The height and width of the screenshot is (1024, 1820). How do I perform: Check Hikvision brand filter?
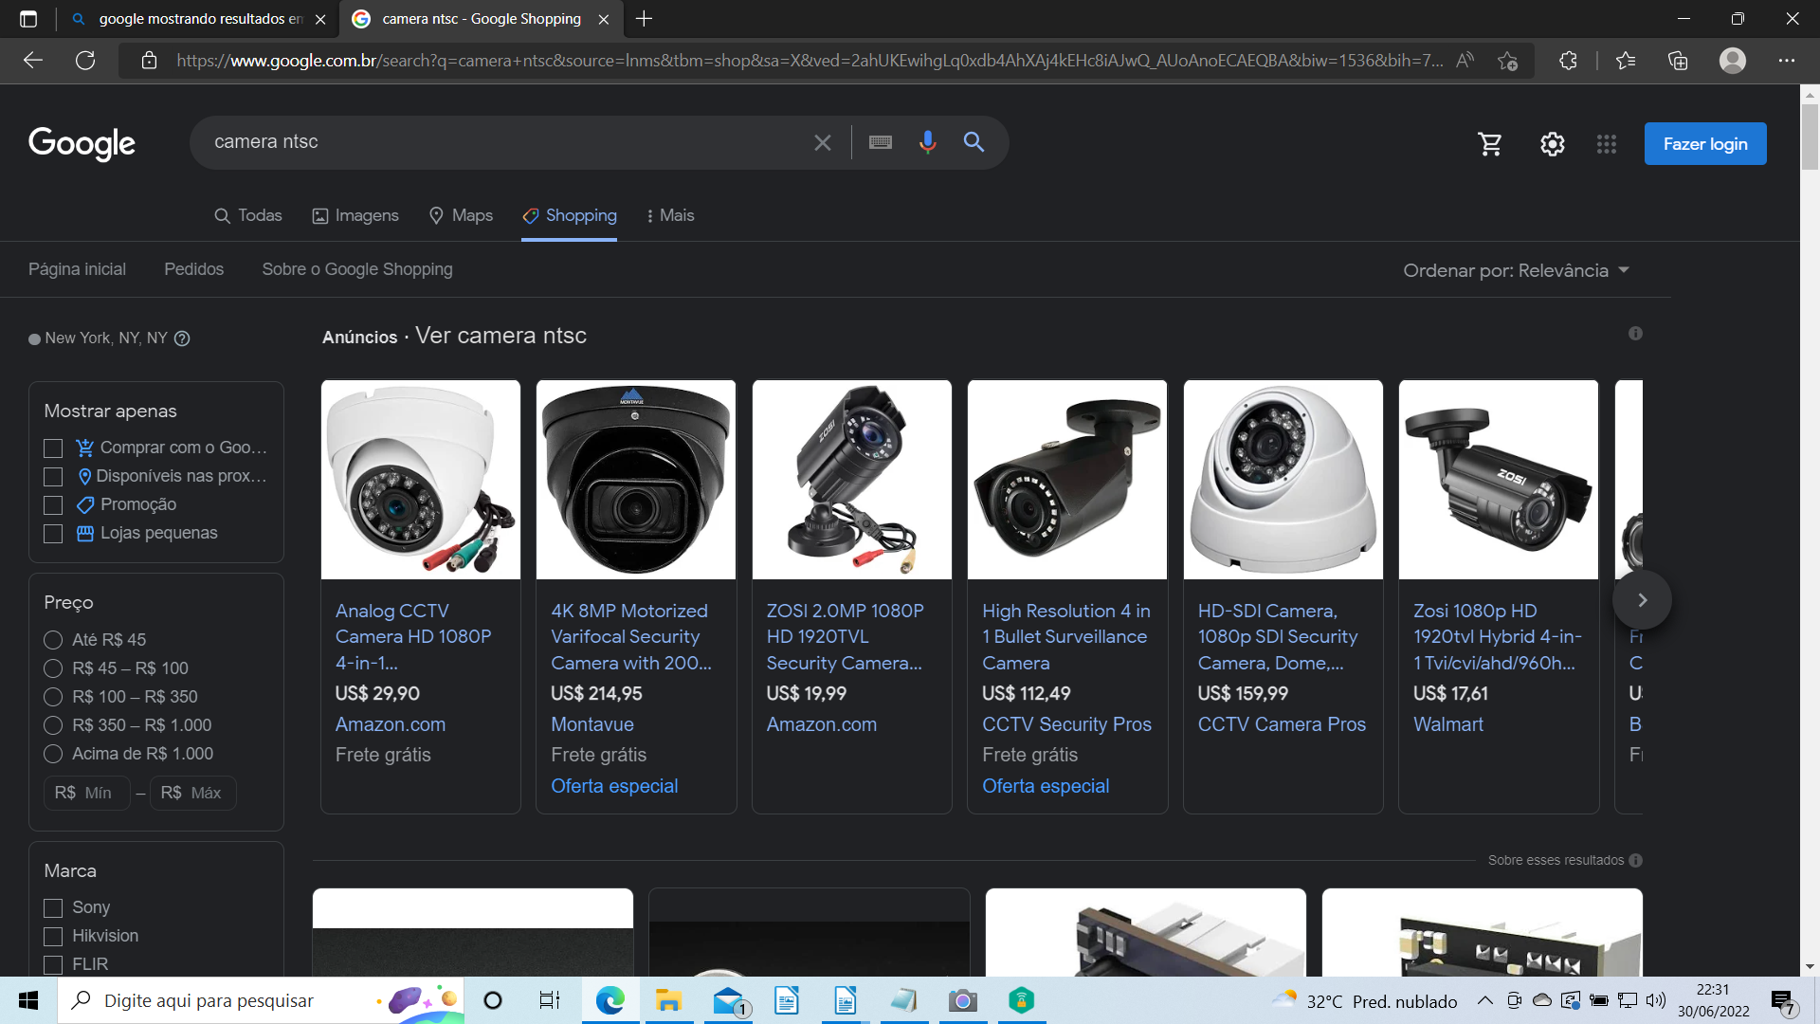[53, 937]
